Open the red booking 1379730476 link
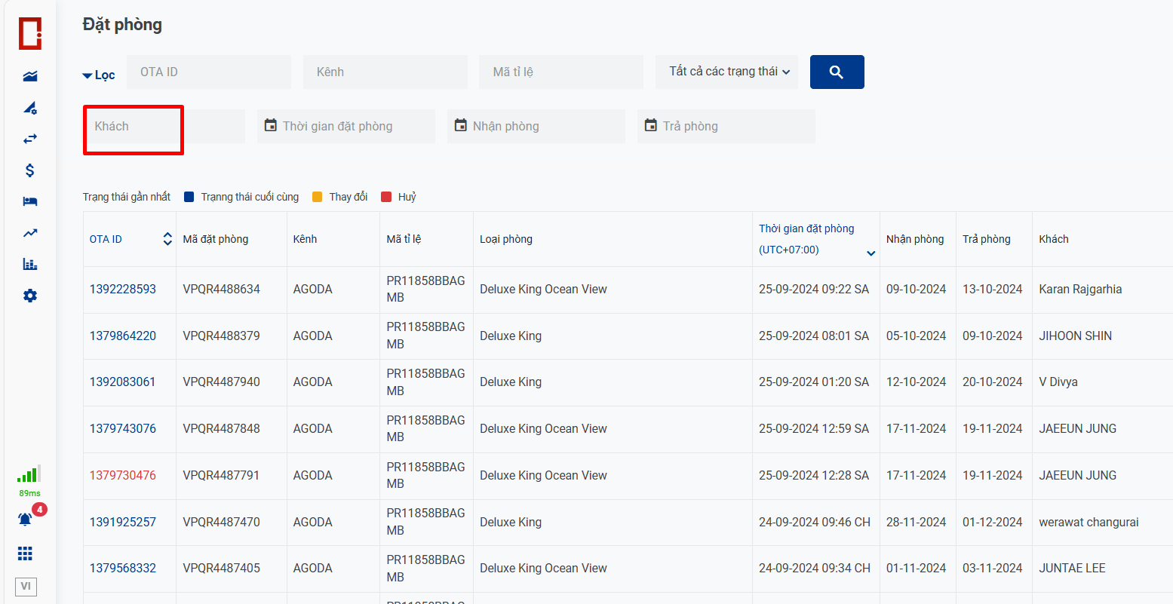1173x604 pixels. coord(123,476)
